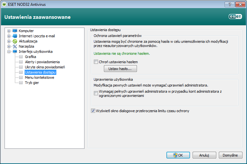Click green text Ustawienia nie są chronione hasłem

122,53
